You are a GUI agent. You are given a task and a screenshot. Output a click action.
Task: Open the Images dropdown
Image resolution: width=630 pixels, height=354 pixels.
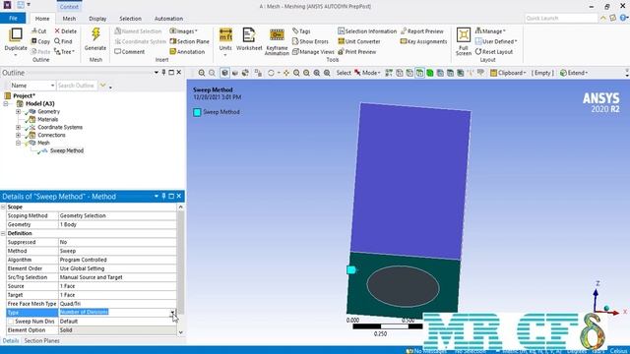[183, 30]
